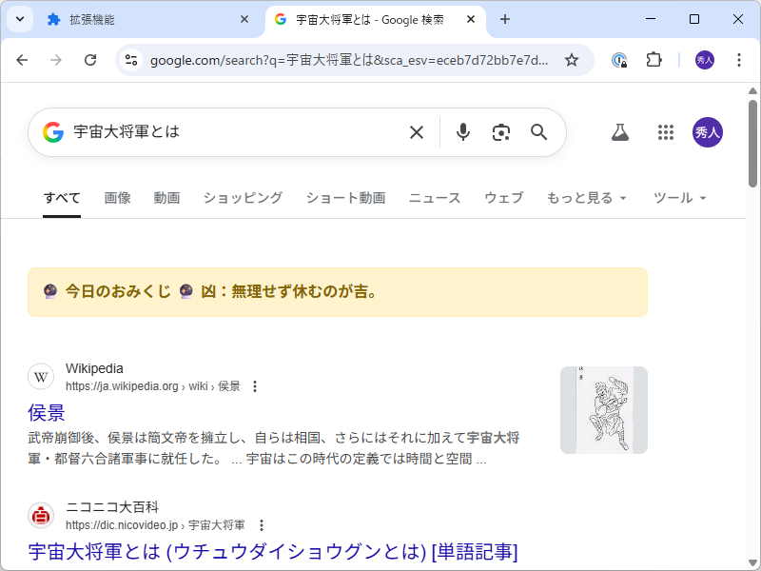Screen dimensions: 761x571
Task: Clear the search query with the X icon
Action: [x=416, y=132]
